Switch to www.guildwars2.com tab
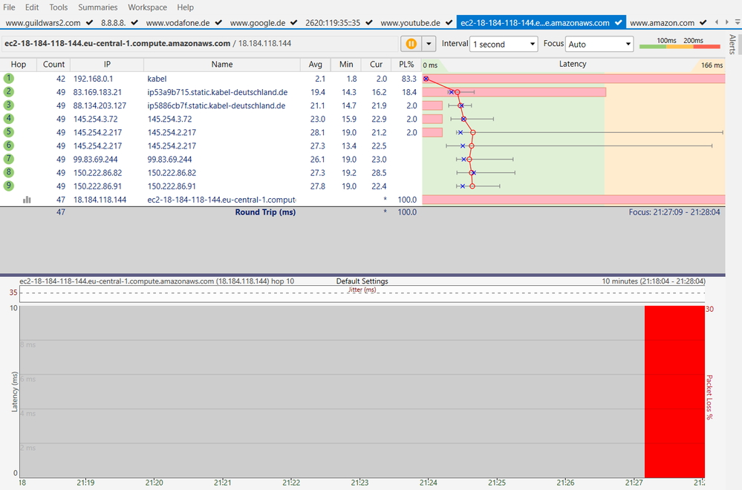Image resolution: width=742 pixels, height=490 pixels. [x=49, y=22]
